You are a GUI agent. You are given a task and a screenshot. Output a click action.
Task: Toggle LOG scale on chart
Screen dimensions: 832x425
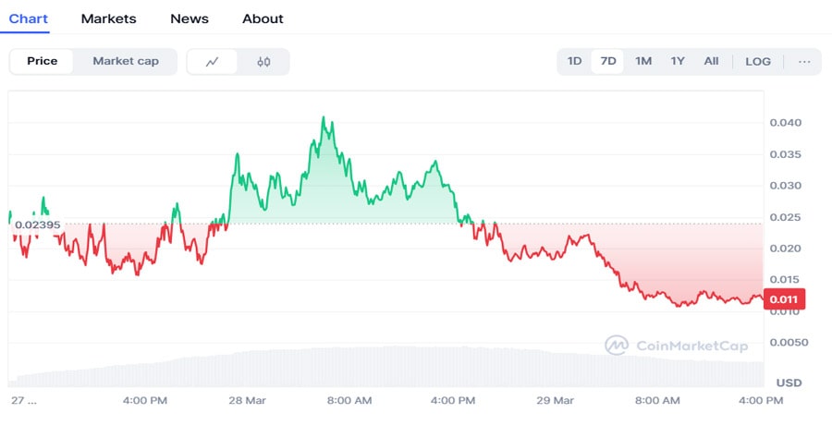point(757,62)
